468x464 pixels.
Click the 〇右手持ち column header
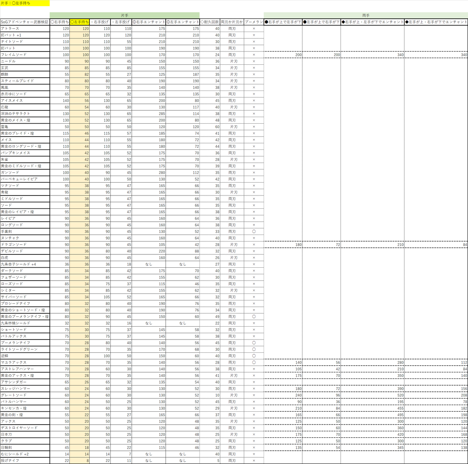60,22
